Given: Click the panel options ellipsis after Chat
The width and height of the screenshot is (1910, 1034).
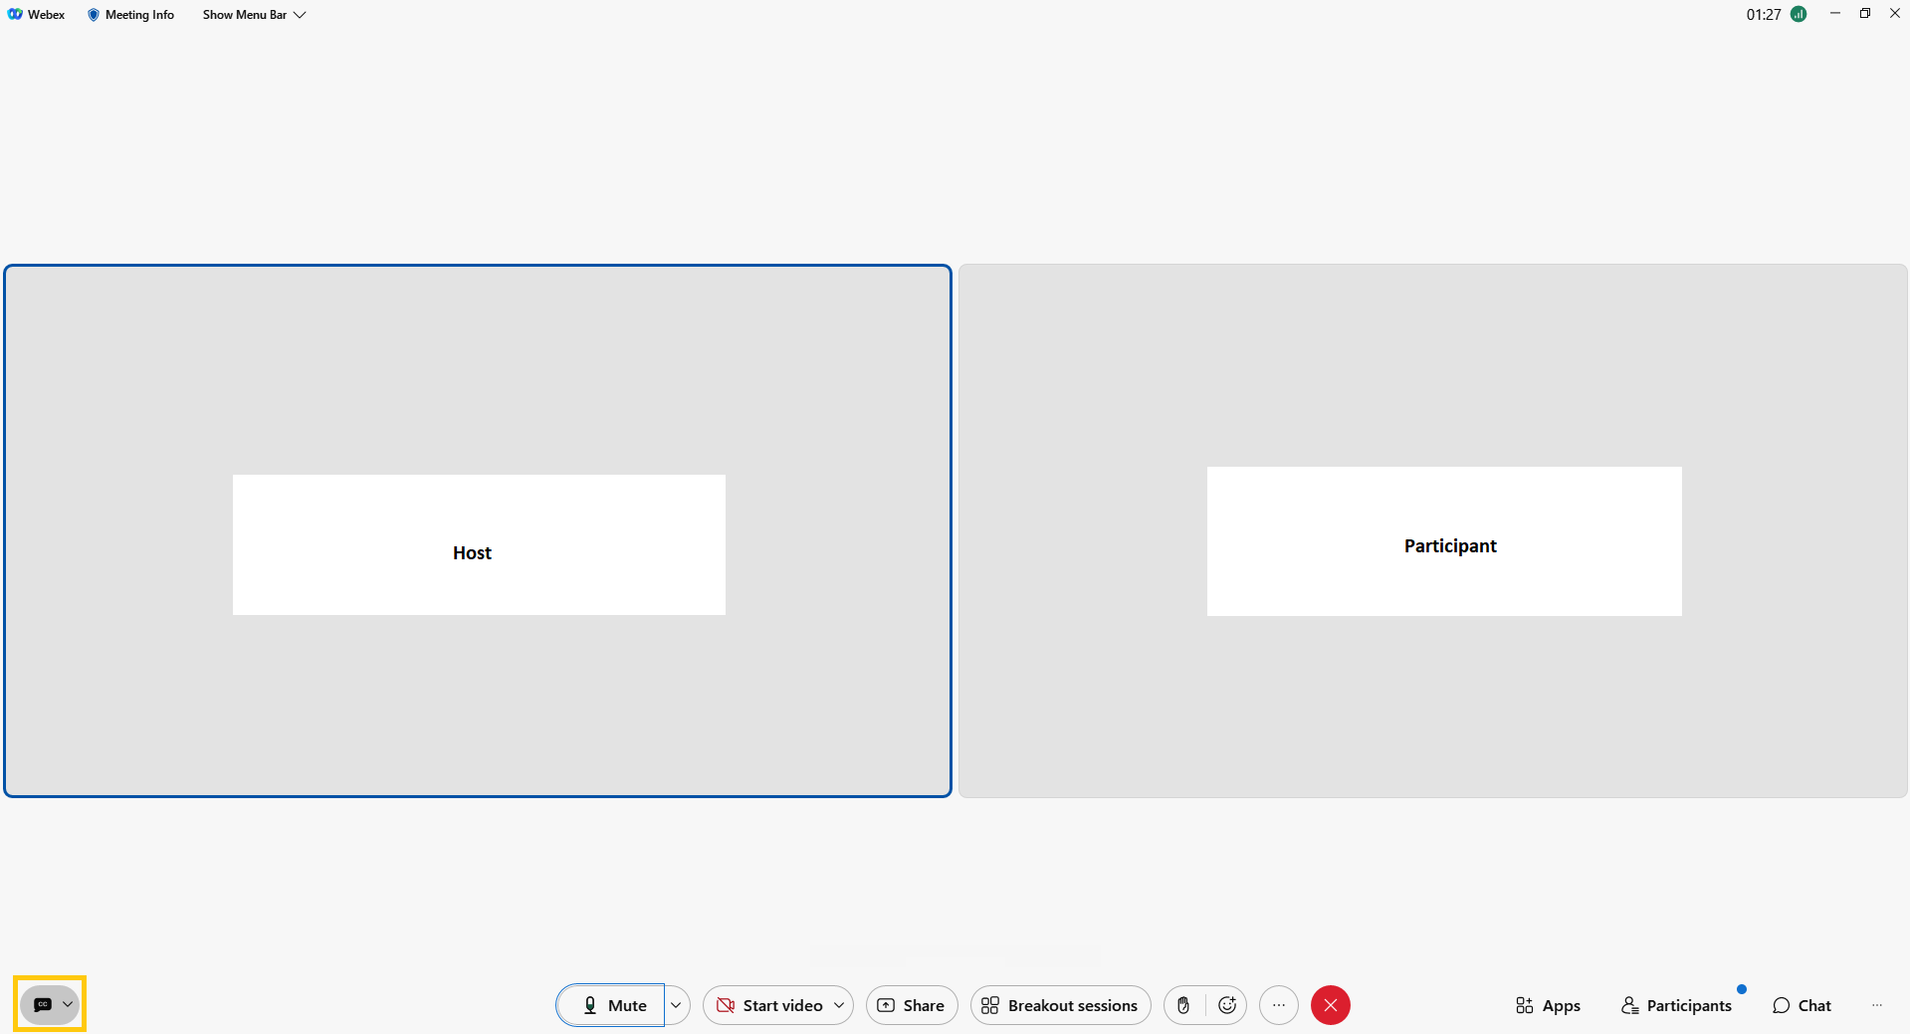Looking at the screenshot, I should coord(1877,1005).
